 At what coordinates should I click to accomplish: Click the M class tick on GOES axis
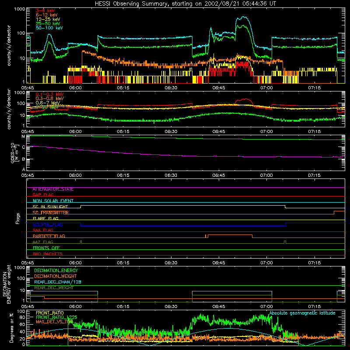23,136
